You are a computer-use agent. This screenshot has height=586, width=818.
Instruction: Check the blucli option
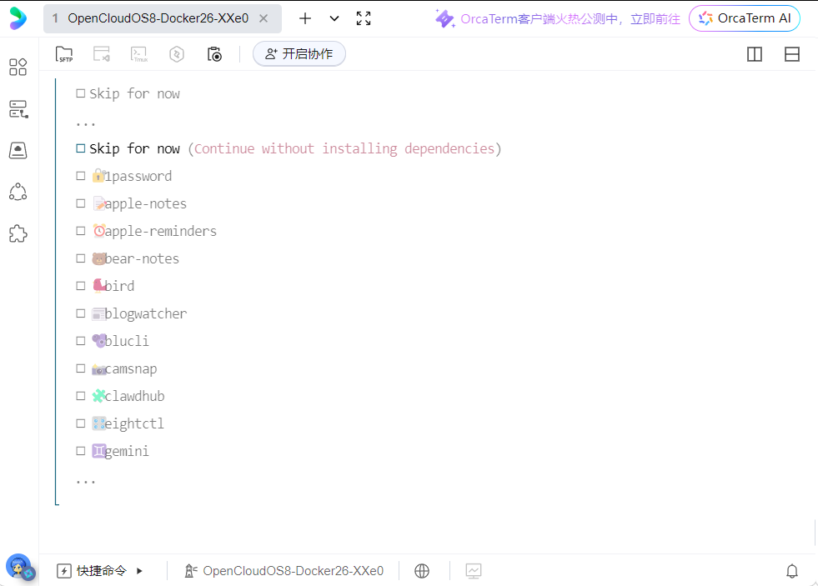[80, 340]
